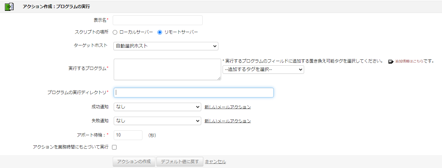Expand the 追加するタグを選択 dropdown

(263, 70)
